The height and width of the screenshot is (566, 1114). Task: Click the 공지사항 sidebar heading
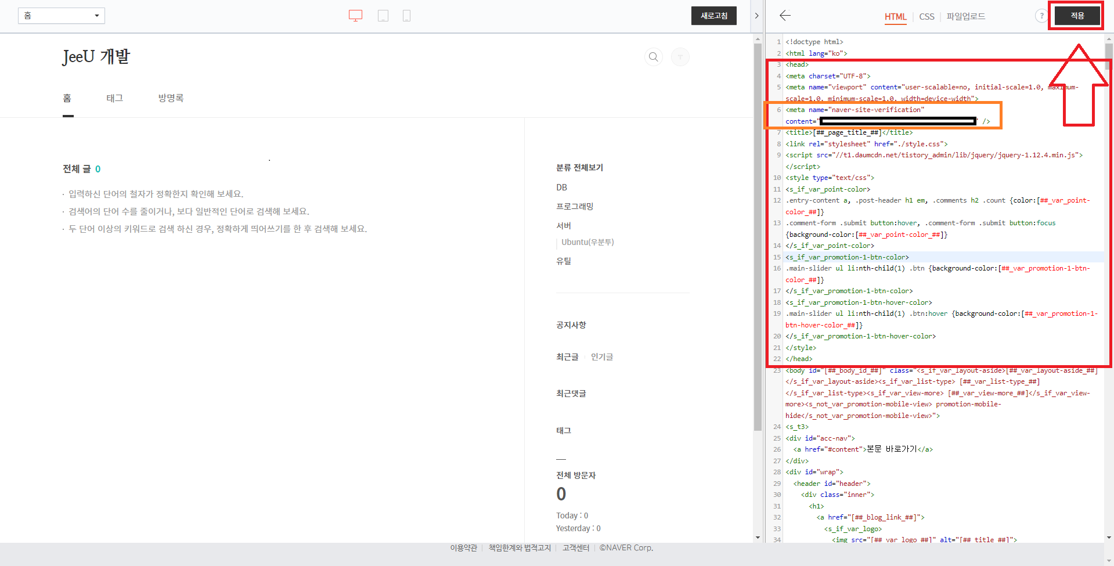pos(571,325)
